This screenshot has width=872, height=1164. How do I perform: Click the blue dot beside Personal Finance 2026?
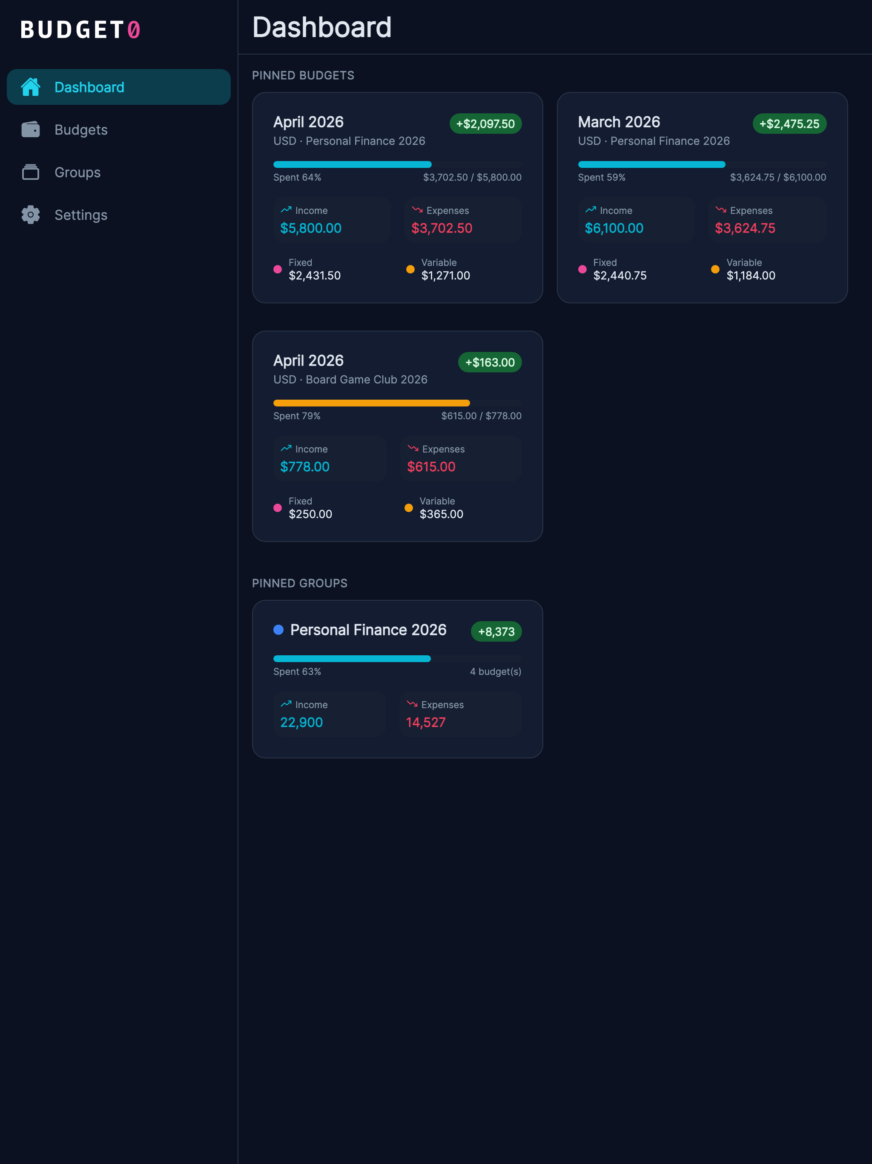coord(279,629)
